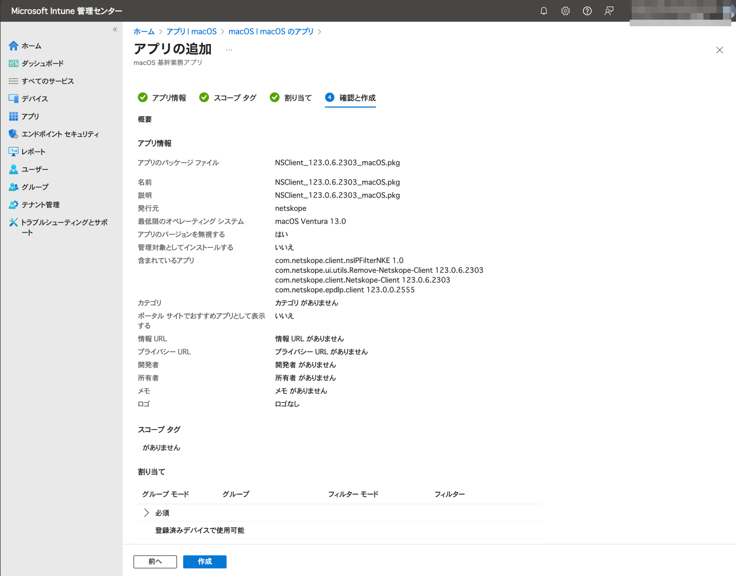Navigate to ユーザー in the sidebar
The image size is (736, 576).
click(x=34, y=169)
